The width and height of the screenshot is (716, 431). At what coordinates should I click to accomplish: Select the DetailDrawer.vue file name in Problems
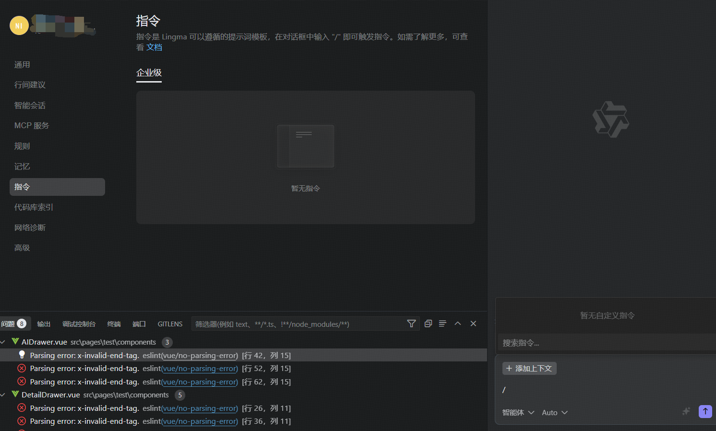point(51,395)
